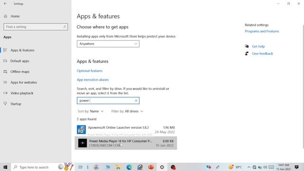
Task: Open Startup section
Action: [16, 104]
